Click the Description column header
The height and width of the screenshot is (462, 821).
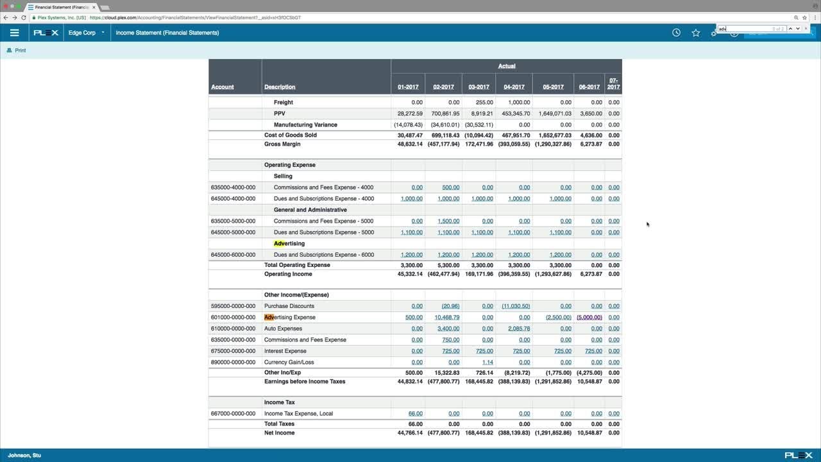[280, 87]
